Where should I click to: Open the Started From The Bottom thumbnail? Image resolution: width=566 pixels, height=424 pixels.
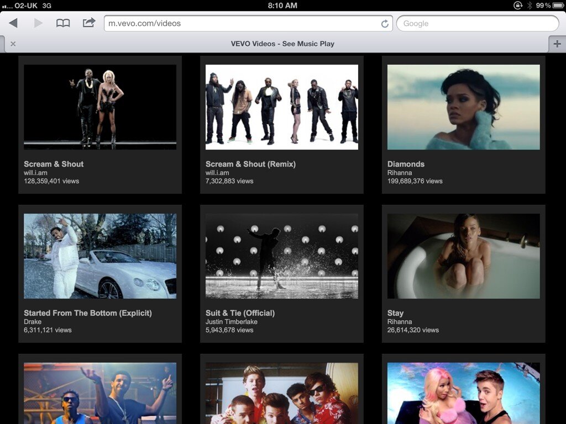point(100,256)
